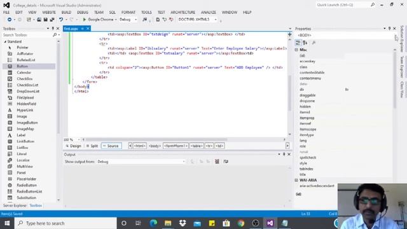
Task: Click the Save toolbar icon
Action: [x=45, y=20]
